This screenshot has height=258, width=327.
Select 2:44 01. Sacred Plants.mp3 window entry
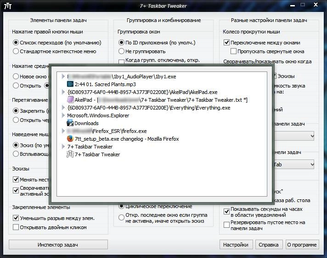(105, 84)
